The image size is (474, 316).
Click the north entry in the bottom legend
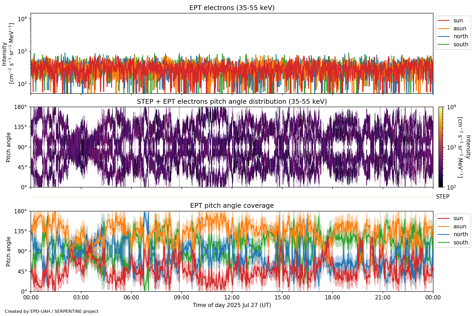(460, 234)
